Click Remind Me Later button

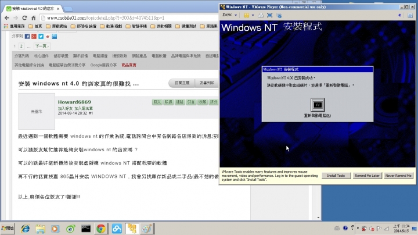click(367, 176)
